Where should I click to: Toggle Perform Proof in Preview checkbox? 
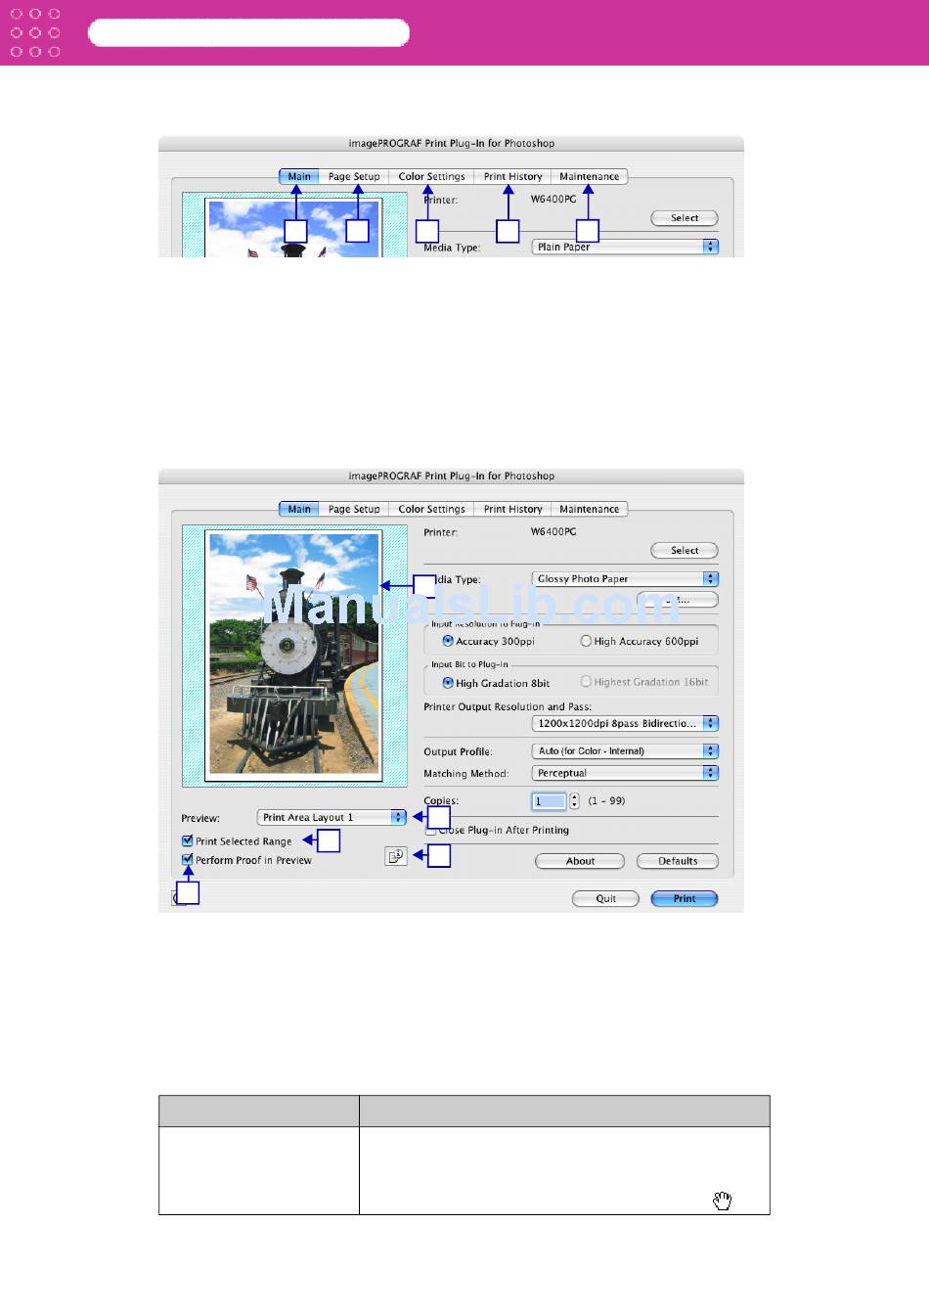click(x=187, y=859)
